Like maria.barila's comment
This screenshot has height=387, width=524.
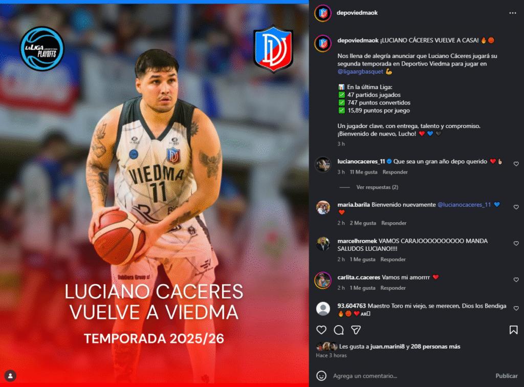tap(516, 207)
